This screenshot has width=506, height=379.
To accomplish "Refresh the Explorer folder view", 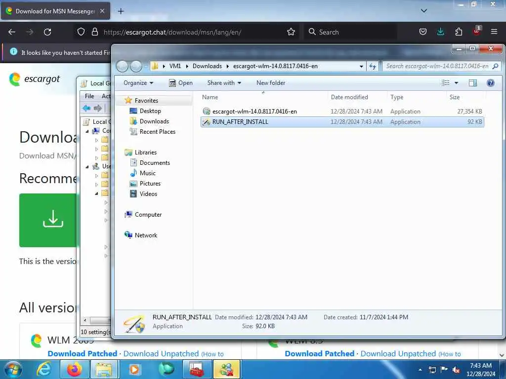I will tap(373, 66).
